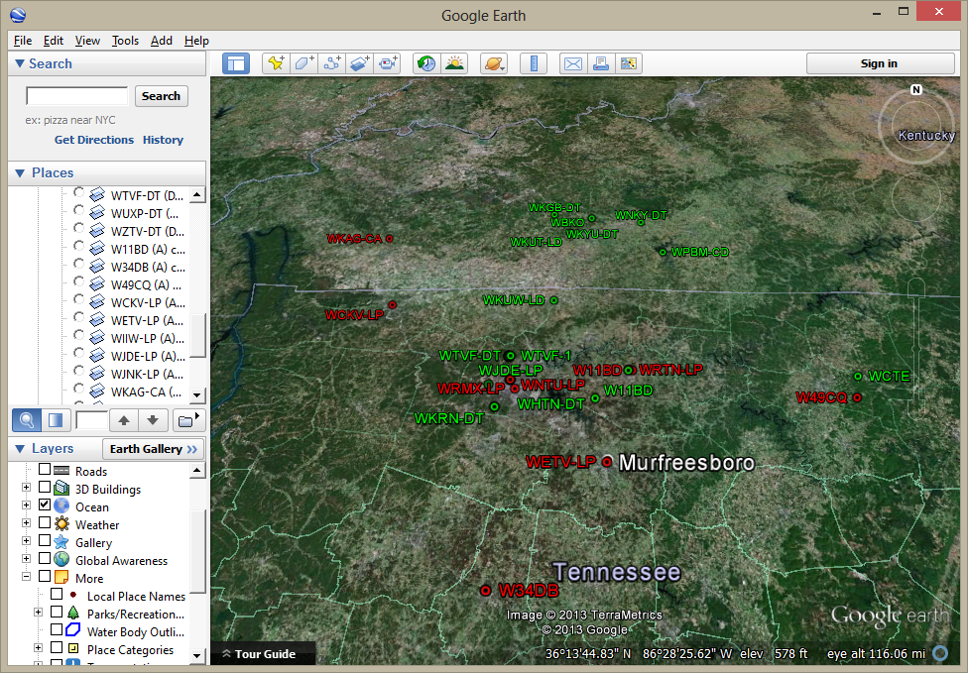The image size is (968, 673).
Task: Click the WETV-LP red map marker
Action: click(607, 462)
